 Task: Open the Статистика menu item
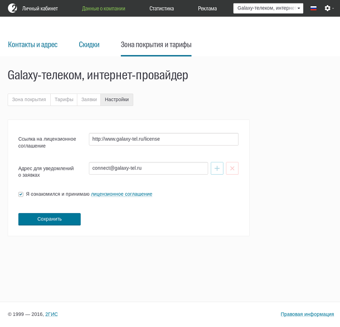162,8
